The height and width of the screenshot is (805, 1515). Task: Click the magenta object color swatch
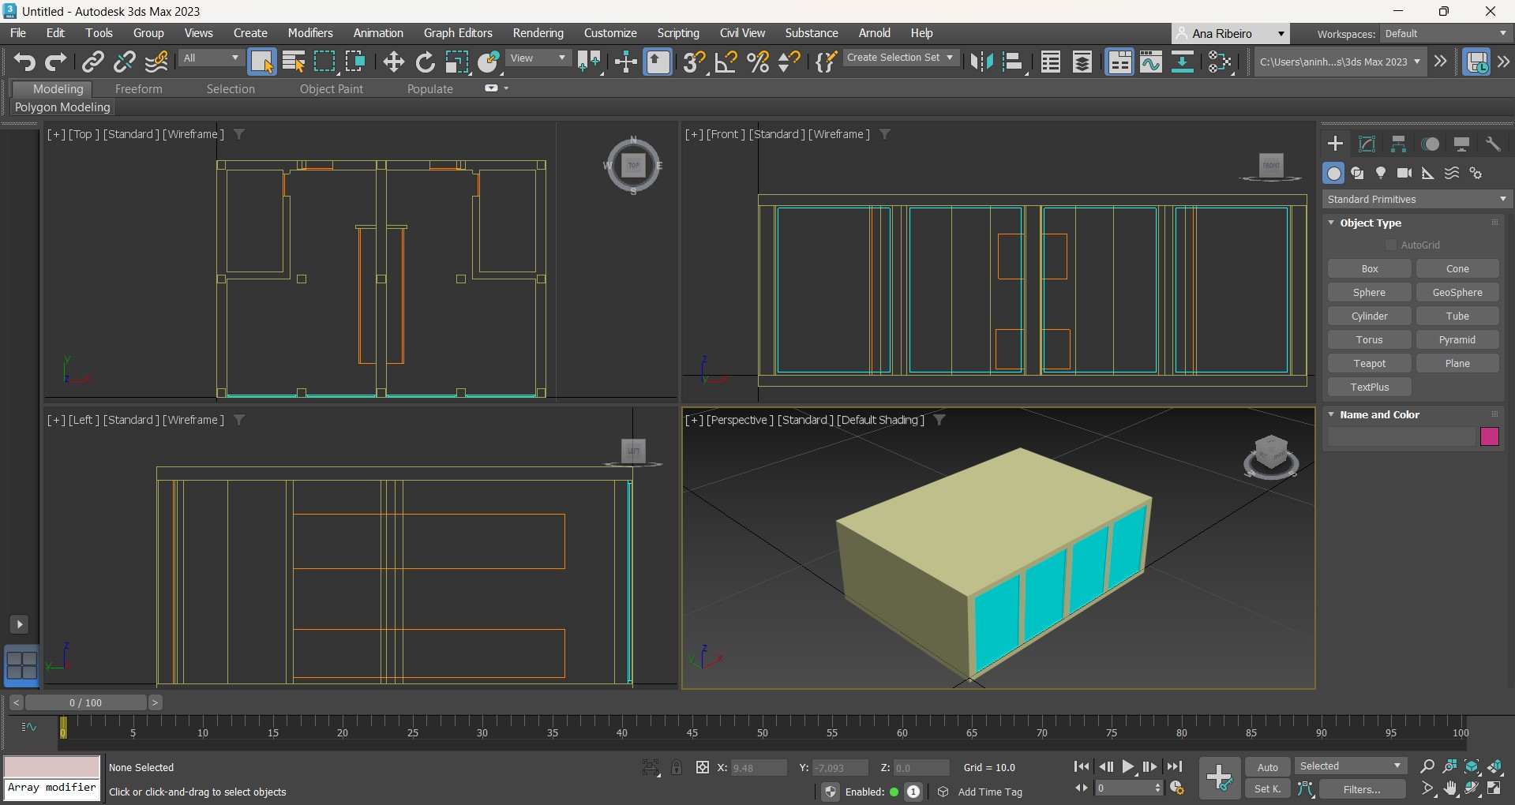point(1489,436)
